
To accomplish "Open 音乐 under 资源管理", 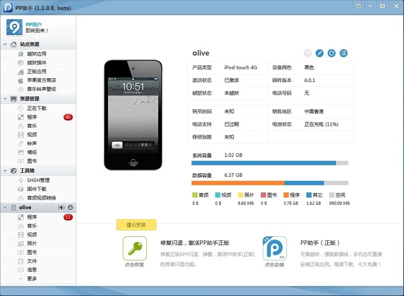I will 38,126.
